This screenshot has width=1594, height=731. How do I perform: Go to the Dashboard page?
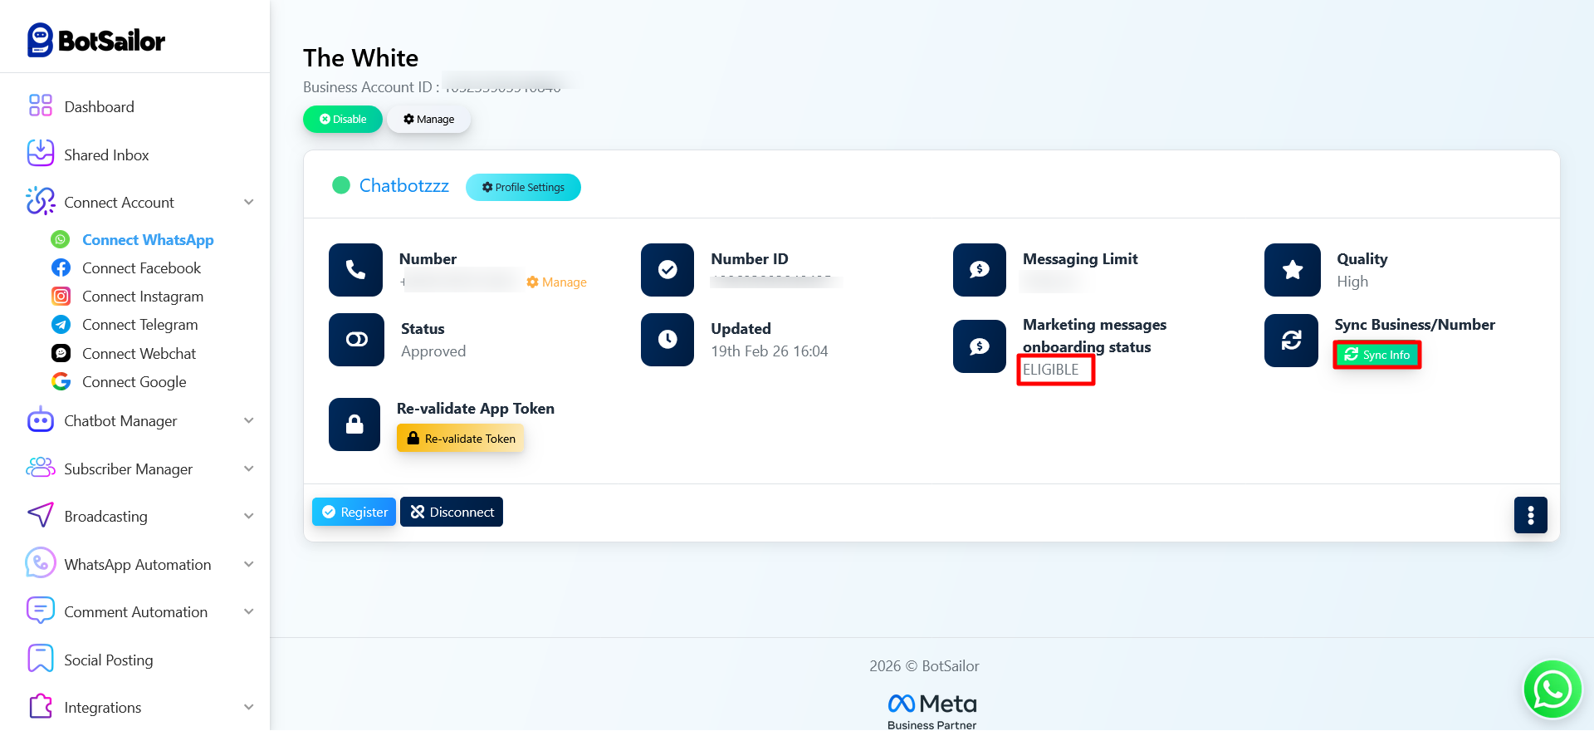99,107
